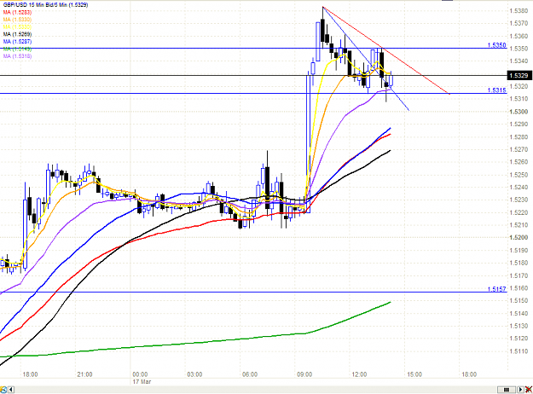Click the current price 1.5329 marker
The height and width of the screenshot is (394, 533).
519,75
